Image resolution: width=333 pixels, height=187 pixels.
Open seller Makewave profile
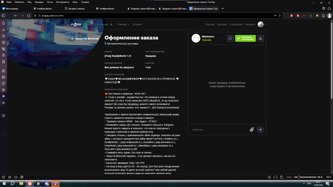tap(208, 37)
